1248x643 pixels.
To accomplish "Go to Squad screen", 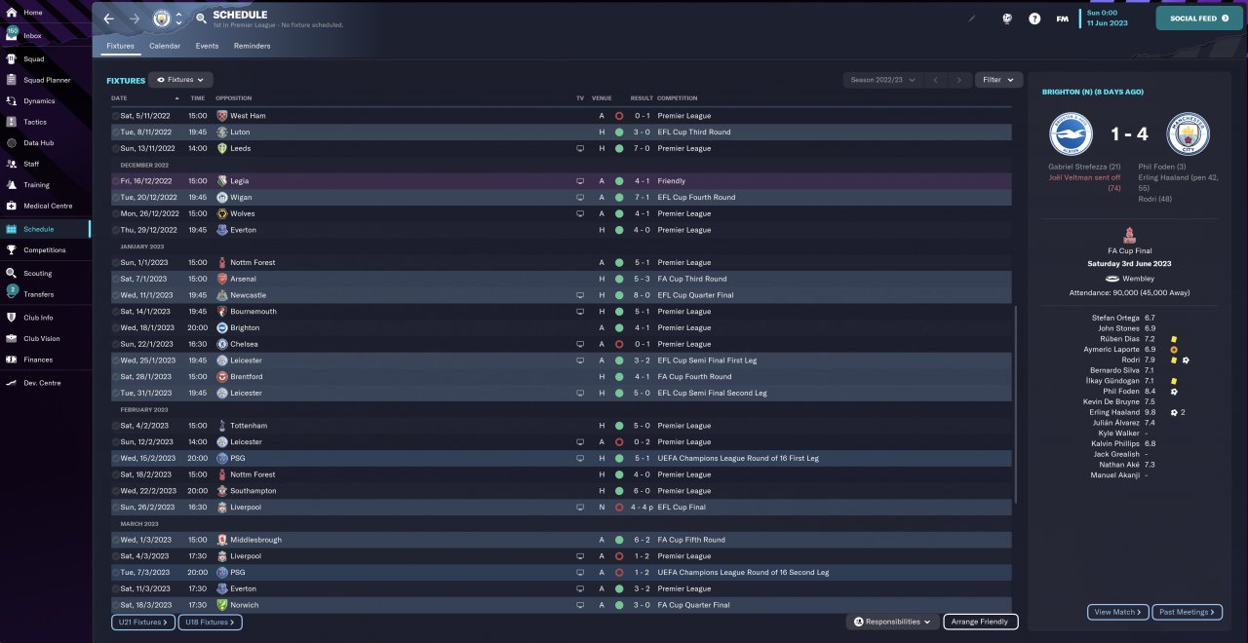I will [x=33, y=58].
